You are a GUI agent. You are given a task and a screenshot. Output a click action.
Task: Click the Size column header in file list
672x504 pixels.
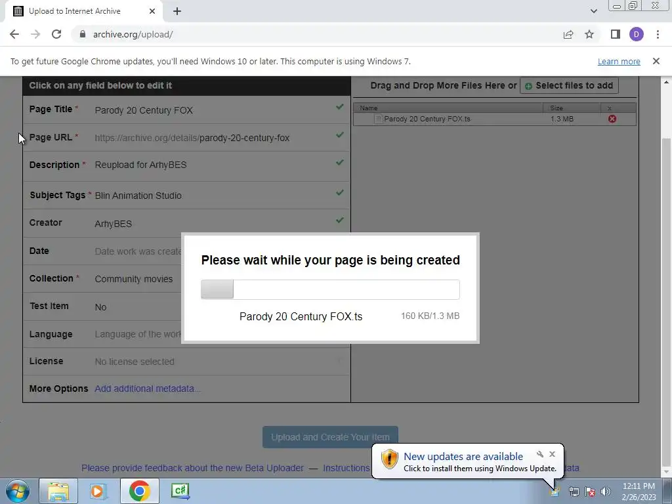pyautogui.click(x=572, y=108)
